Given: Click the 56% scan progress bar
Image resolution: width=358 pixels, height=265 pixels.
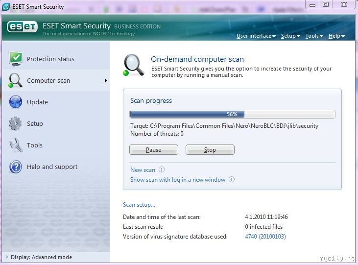Looking at the screenshot, I should [x=233, y=114].
